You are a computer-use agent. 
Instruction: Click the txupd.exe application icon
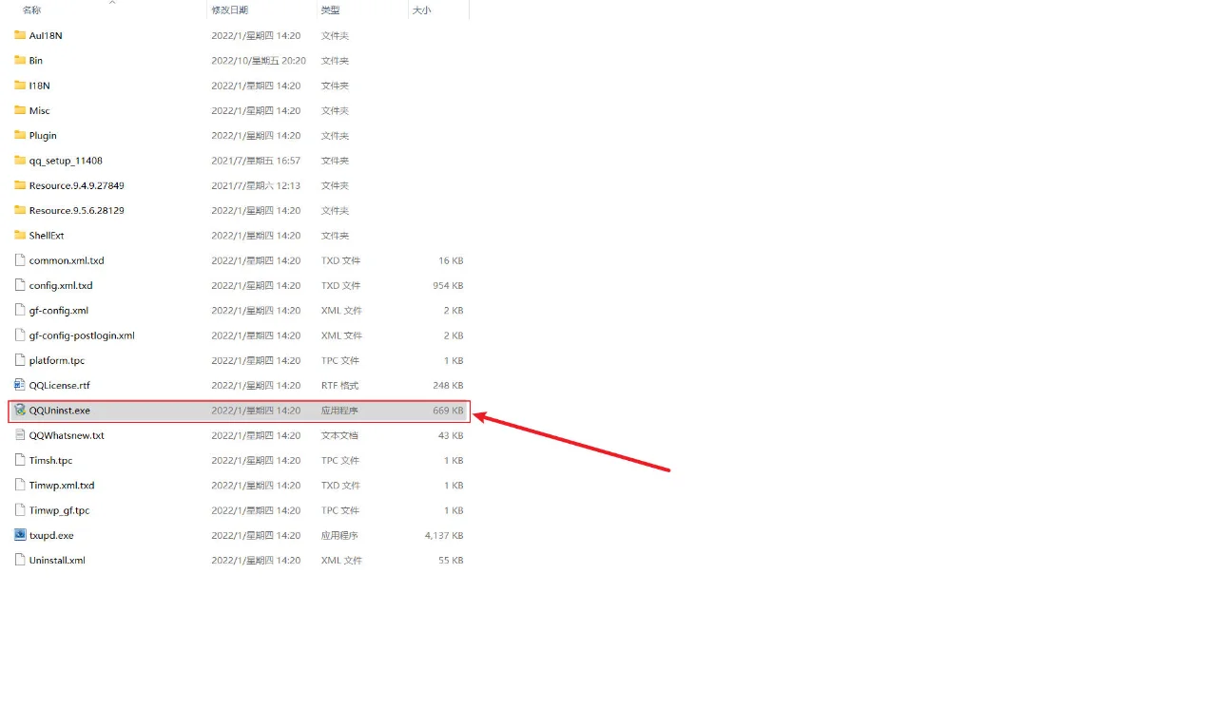(x=20, y=535)
